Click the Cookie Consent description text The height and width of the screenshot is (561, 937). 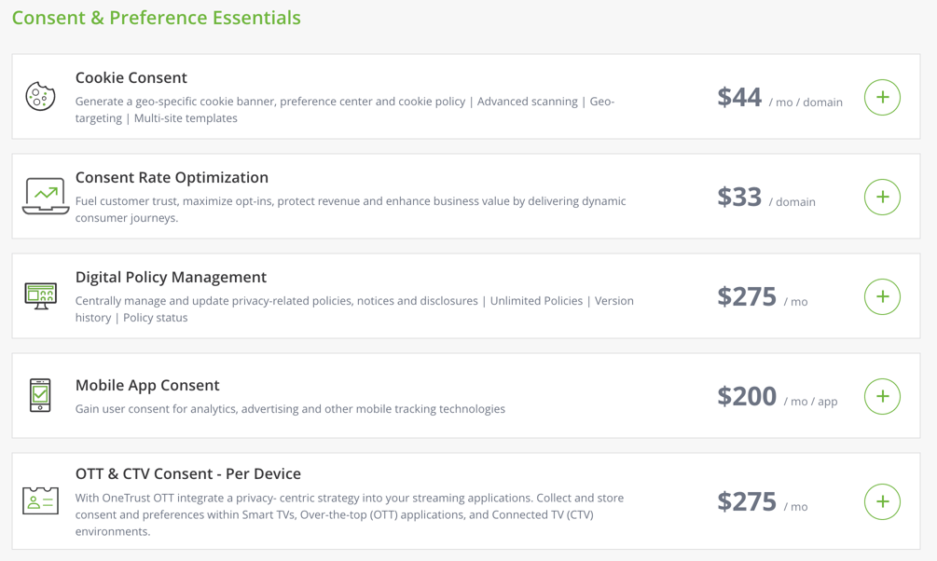point(345,110)
